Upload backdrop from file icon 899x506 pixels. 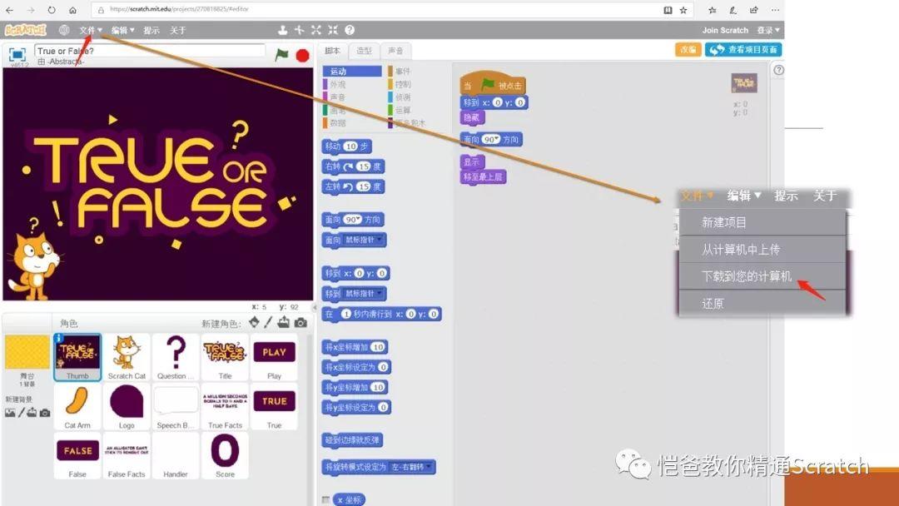[x=32, y=413]
